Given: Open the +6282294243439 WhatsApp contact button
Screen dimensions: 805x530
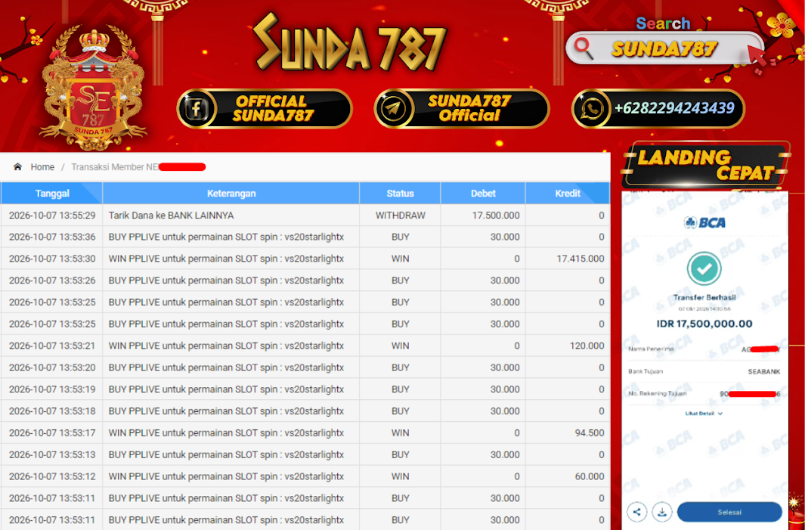Looking at the screenshot, I should 658,109.
